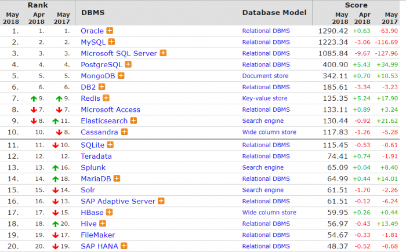The width and height of the screenshot is (406, 252).
Task: Click the Score column header
Action: tap(356, 5)
